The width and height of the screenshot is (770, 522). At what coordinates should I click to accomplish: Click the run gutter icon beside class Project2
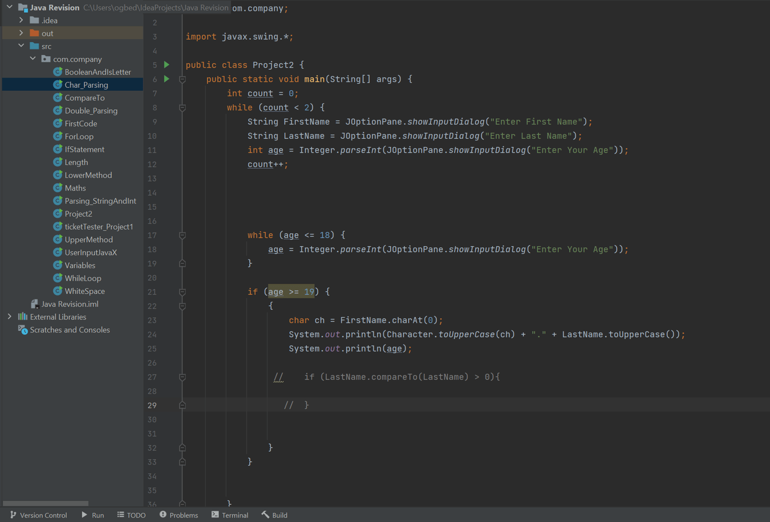167,65
